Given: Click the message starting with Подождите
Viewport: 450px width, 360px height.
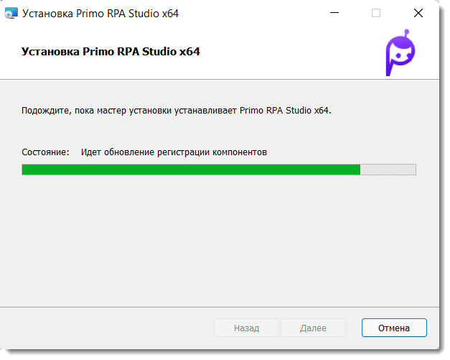Looking at the screenshot, I should click(177, 111).
